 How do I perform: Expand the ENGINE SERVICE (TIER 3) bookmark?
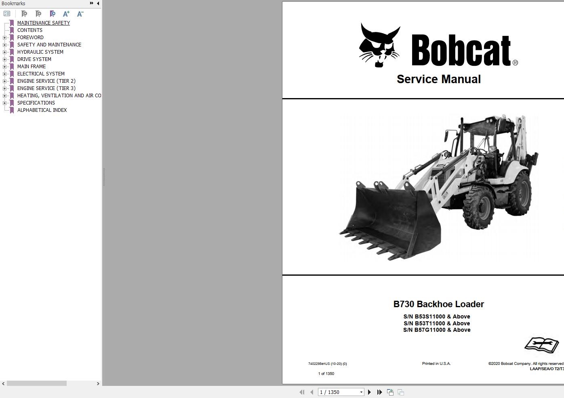tap(4, 88)
